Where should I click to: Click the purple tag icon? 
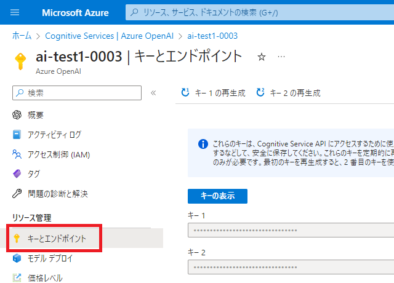[17, 173]
